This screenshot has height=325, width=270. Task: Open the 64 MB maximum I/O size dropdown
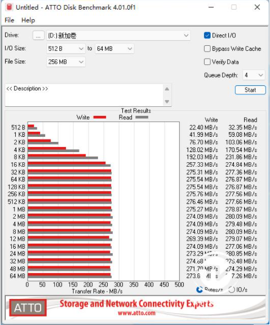114,49
